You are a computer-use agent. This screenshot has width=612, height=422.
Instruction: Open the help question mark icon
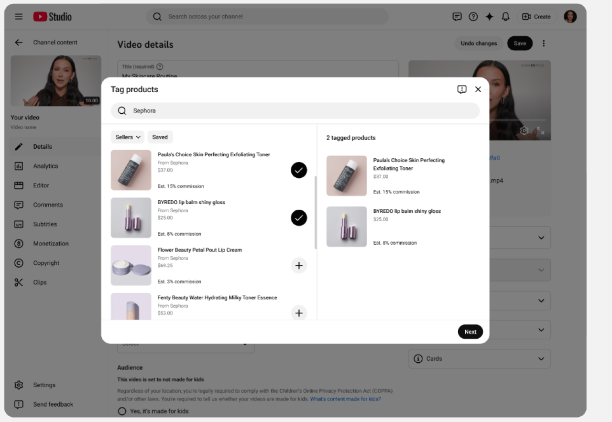pos(473,17)
